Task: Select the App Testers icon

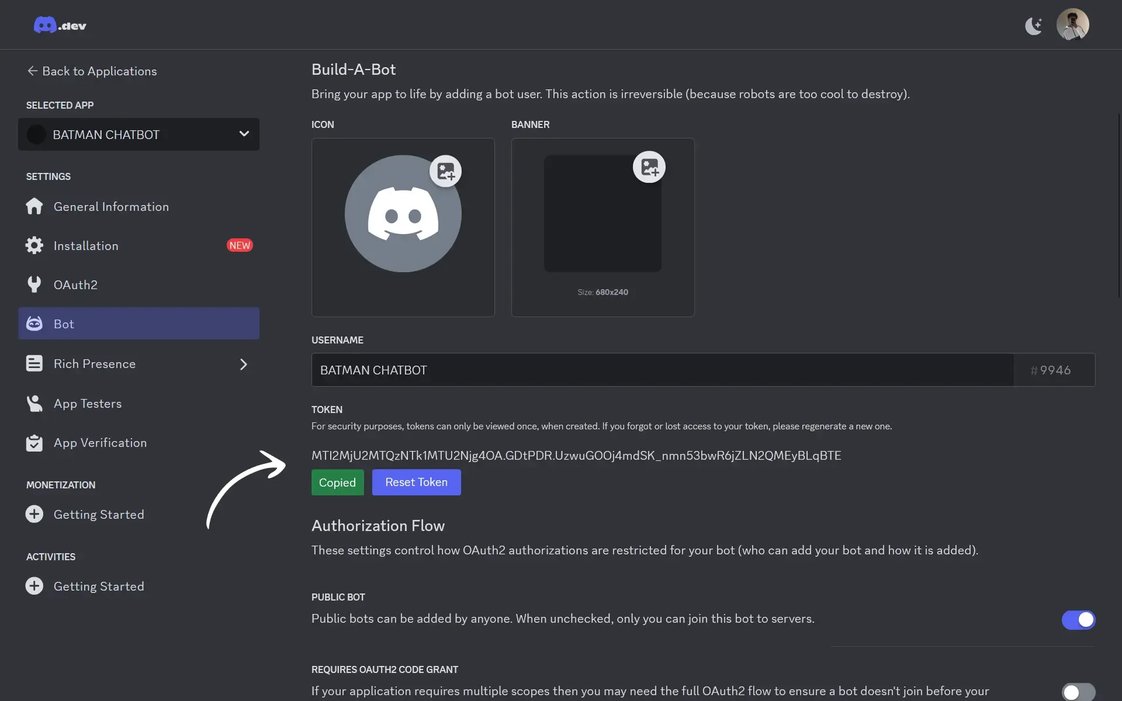Action: tap(34, 403)
